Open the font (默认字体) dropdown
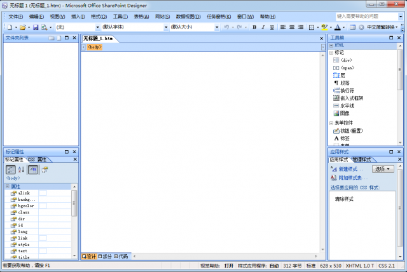This screenshot has height=272, width=407. coord(134,27)
